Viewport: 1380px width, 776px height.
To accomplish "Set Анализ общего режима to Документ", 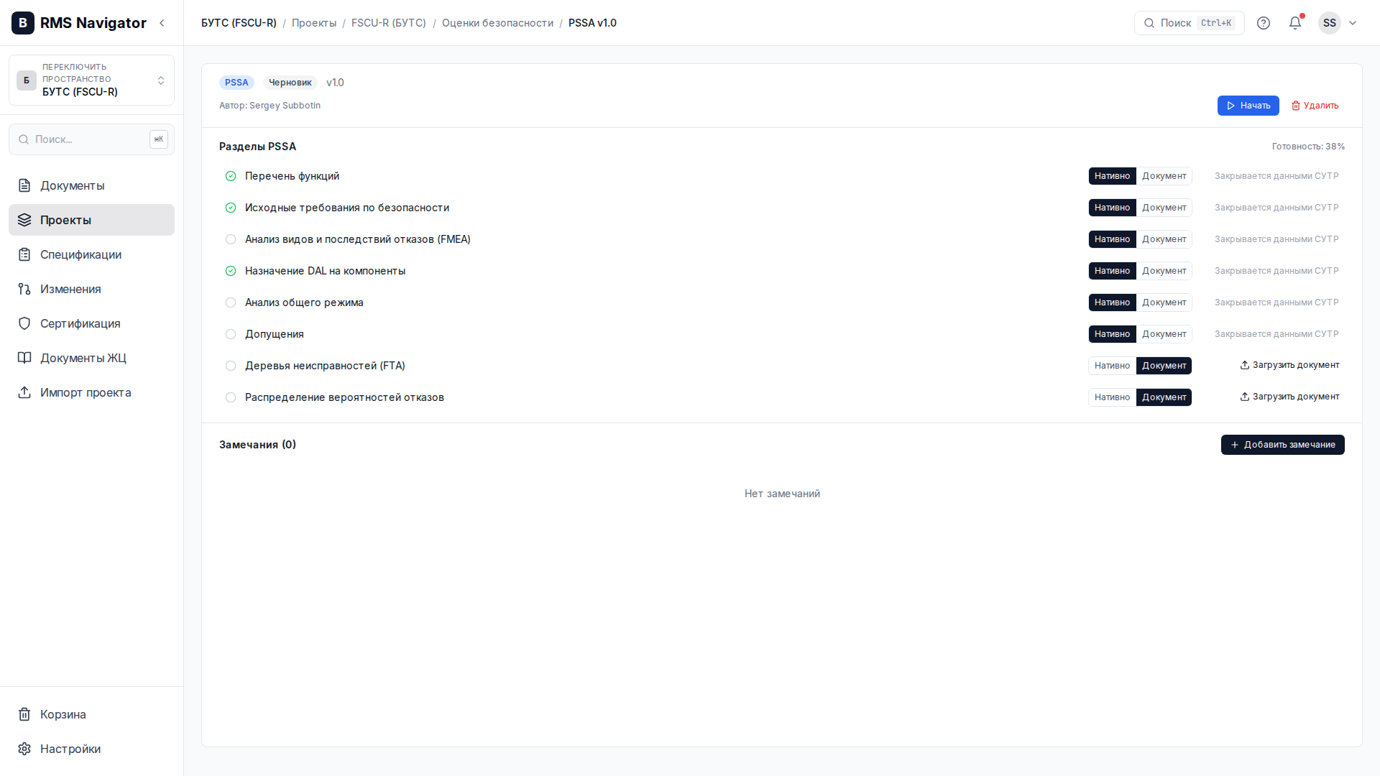I will (x=1164, y=302).
